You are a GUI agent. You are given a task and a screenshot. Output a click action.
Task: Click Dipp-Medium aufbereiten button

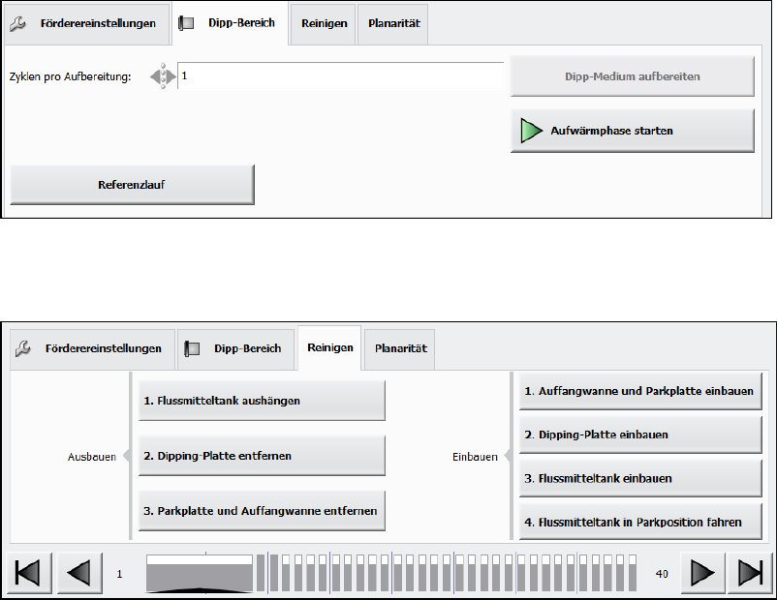[632, 75]
